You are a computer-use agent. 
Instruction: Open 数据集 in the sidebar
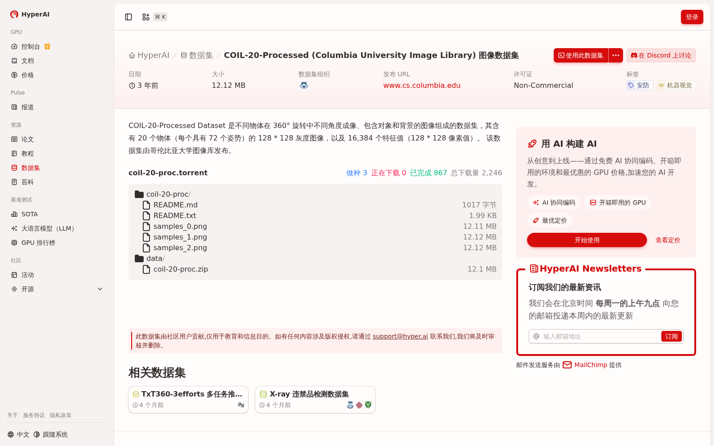[57, 168]
